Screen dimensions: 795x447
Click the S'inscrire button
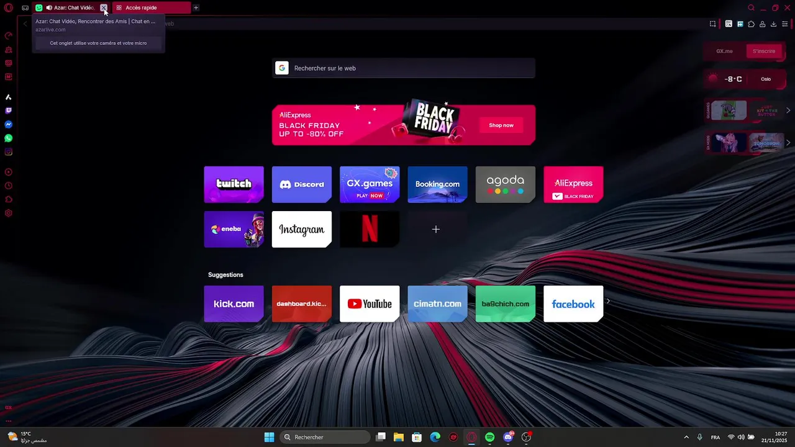764,51
